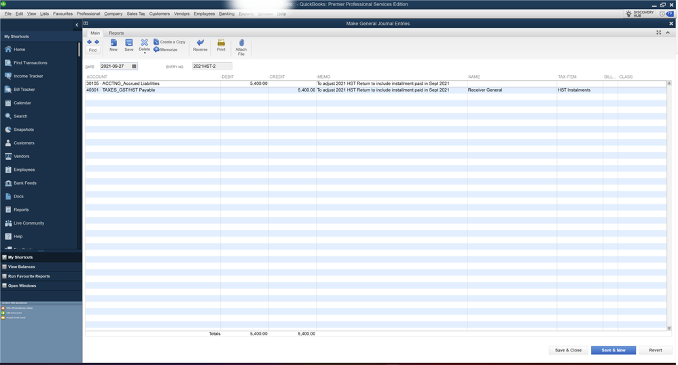Click the GST/HST Payable account cell

click(153, 90)
